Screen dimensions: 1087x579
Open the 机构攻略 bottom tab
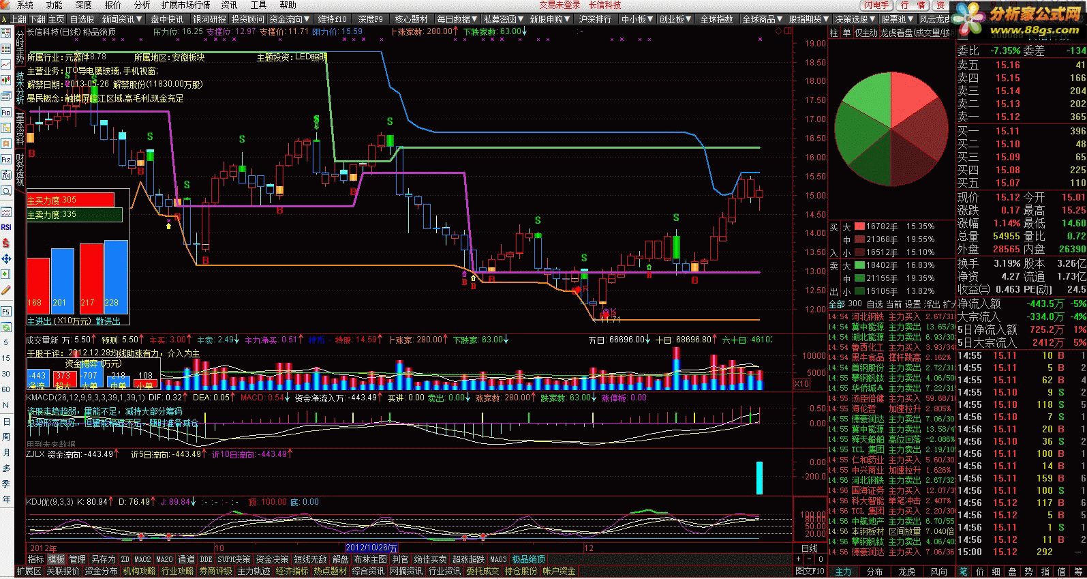click(x=139, y=571)
